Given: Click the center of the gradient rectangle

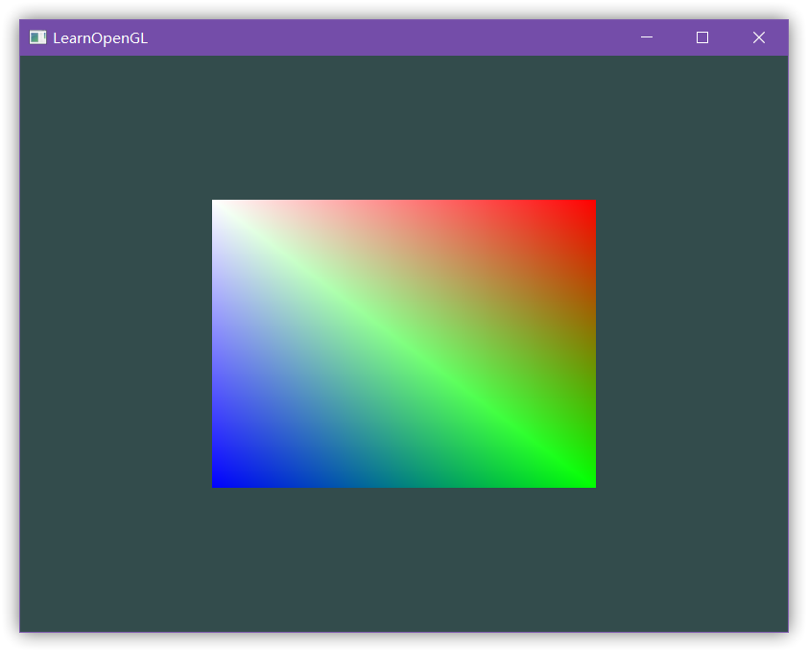Looking at the screenshot, I should (x=404, y=344).
